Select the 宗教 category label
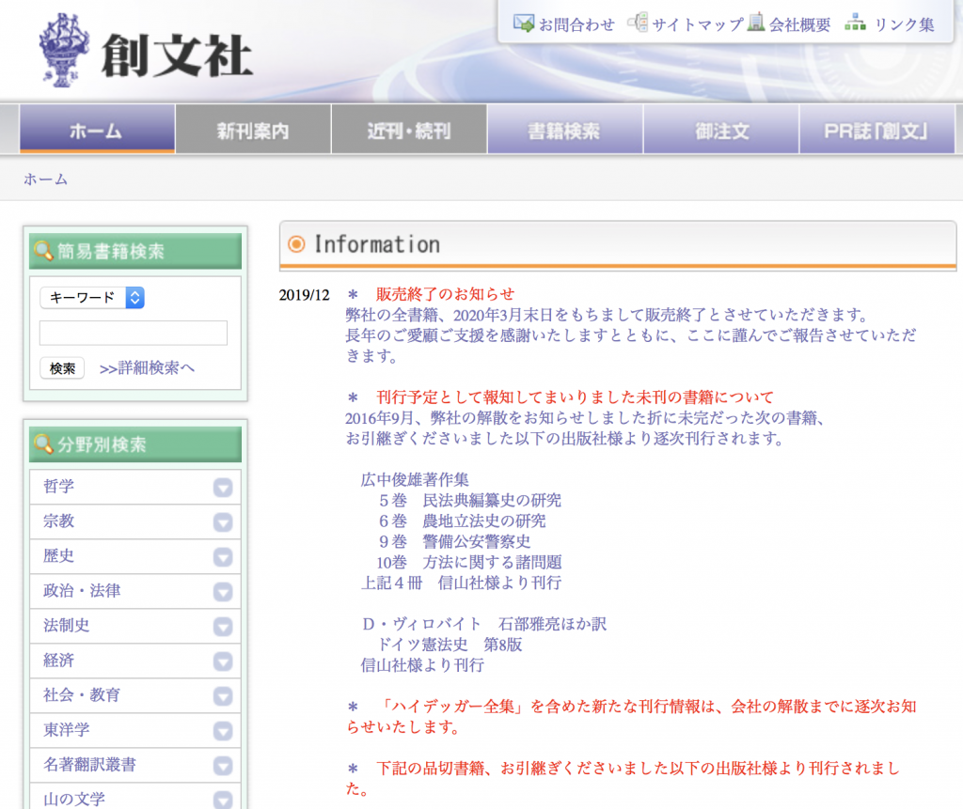Image resolution: width=963 pixels, height=809 pixels. [59, 521]
